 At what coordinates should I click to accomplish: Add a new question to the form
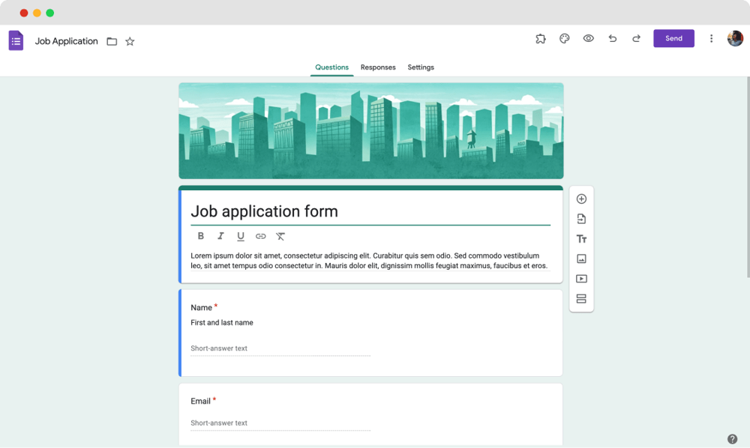581,199
